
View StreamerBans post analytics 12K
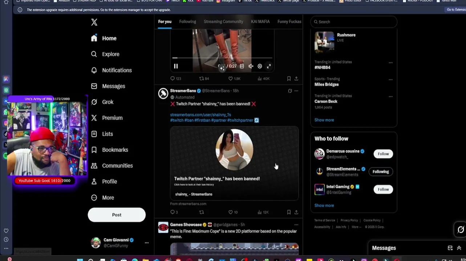(x=263, y=212)
